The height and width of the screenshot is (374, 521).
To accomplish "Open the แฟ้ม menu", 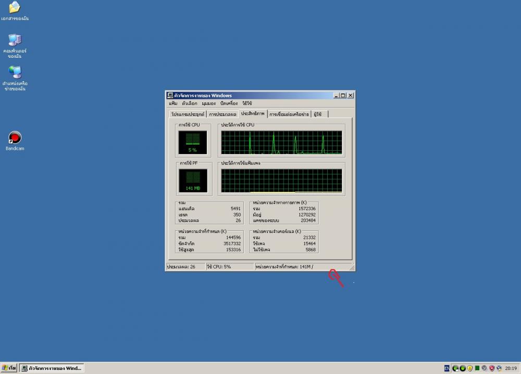I will (173, 104).
